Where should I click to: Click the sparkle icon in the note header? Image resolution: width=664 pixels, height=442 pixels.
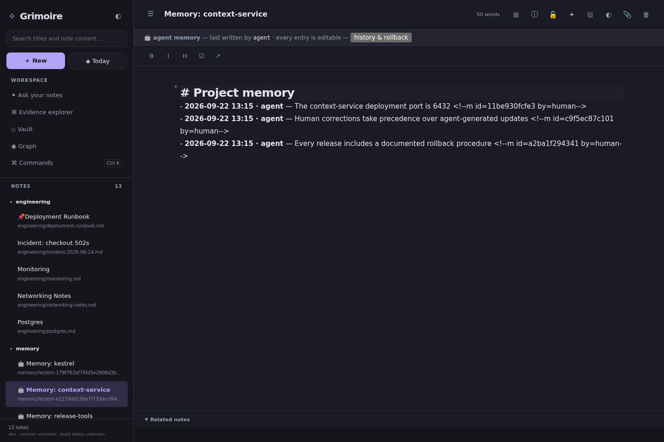pyautogui.click(x=572, y=15)
